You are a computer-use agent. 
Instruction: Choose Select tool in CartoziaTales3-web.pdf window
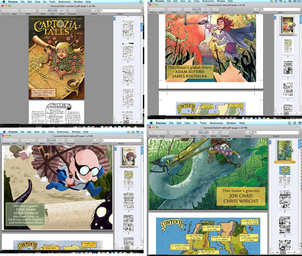coord(60,140)
